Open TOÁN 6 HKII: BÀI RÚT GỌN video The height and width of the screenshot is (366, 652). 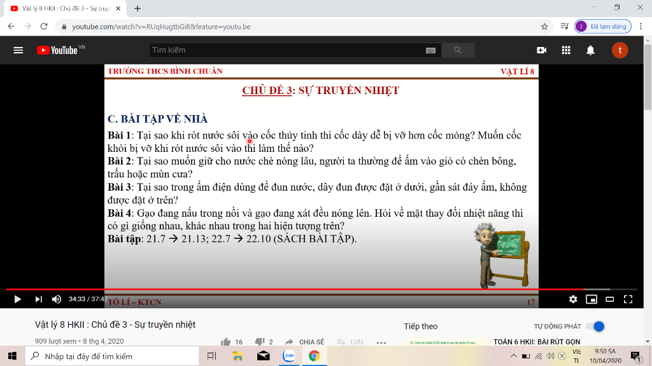[x=536, y=342]
